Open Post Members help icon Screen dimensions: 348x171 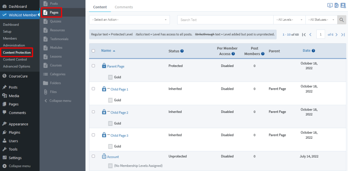pyautogui.click(x=263, y=54)
